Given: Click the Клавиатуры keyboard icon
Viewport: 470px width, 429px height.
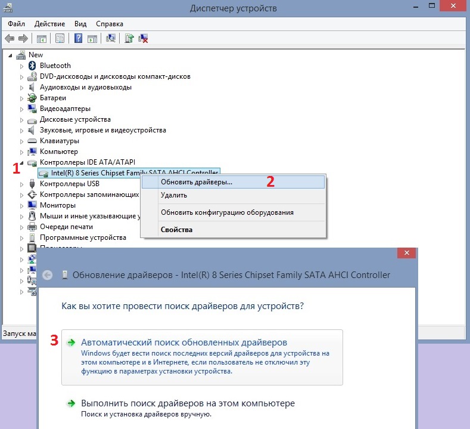Looking at the screenshot, I should pyautogui.click(x=32, y=141).
